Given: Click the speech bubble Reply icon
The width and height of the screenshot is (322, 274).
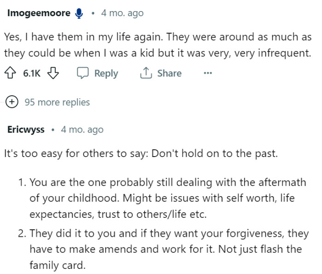Looking at the screenshot, I should 83,73.
